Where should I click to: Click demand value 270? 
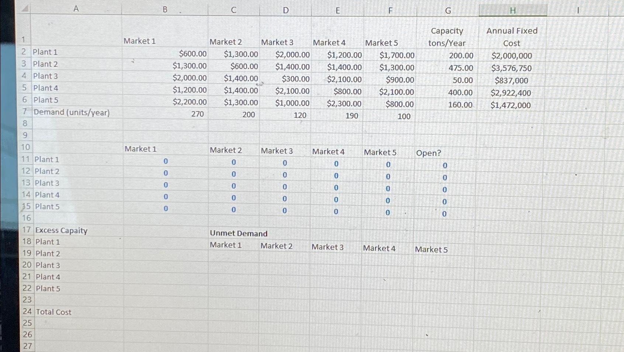(x=197, y=114)
